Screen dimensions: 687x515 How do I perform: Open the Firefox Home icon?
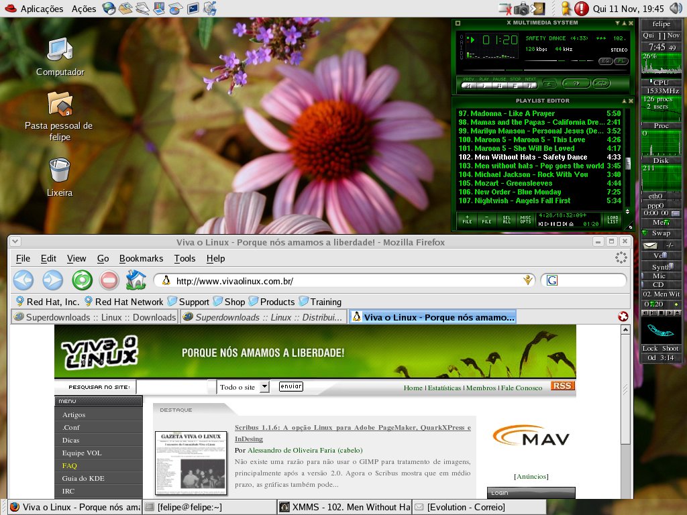pos(136,280)
